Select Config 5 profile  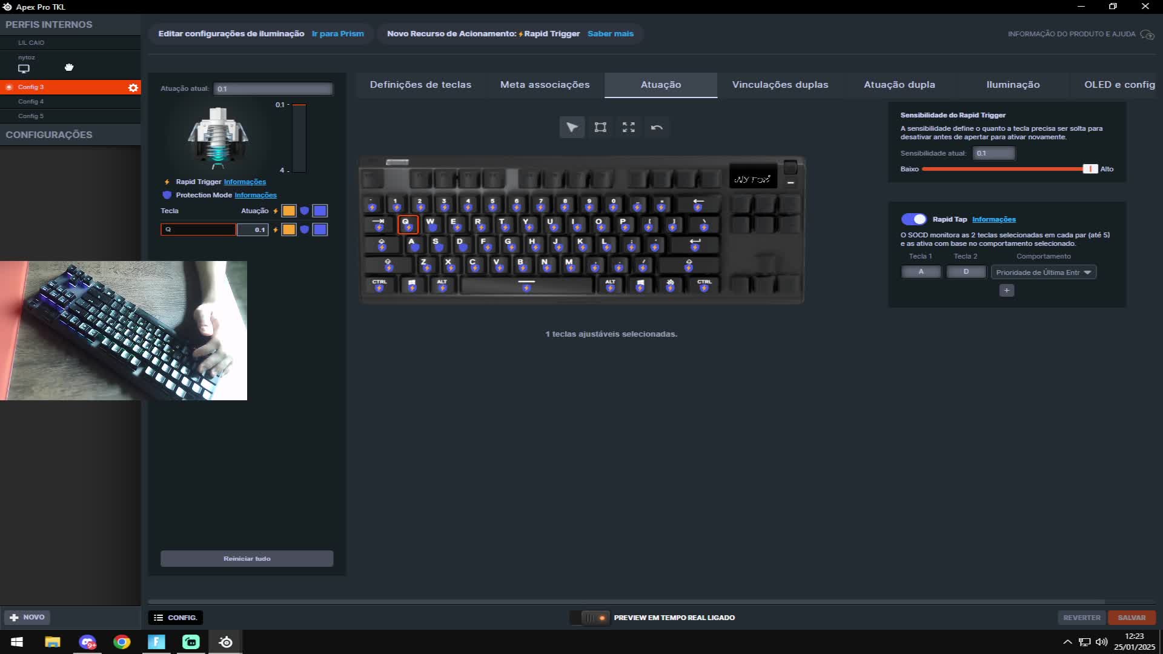[70, 116]
